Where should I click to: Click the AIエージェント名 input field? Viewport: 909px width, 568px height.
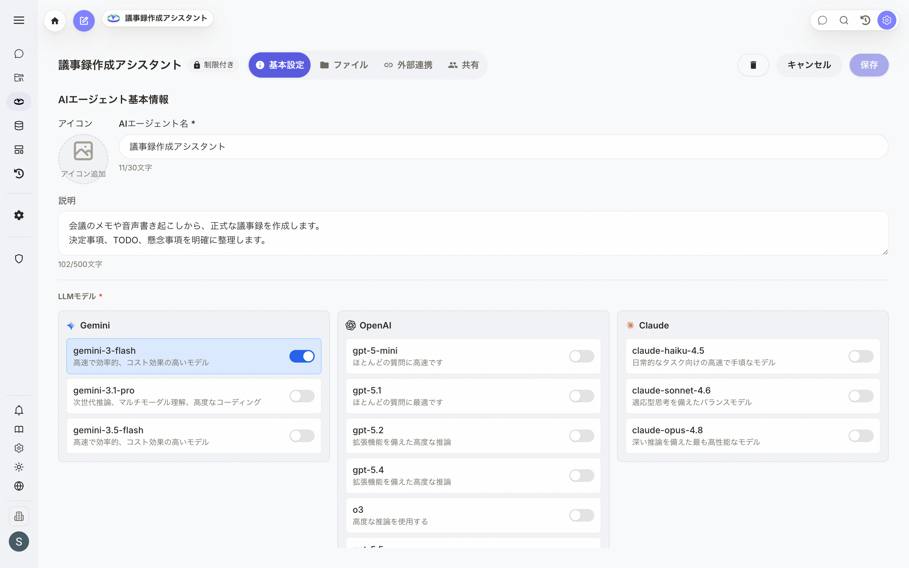(x=503, y=146)
